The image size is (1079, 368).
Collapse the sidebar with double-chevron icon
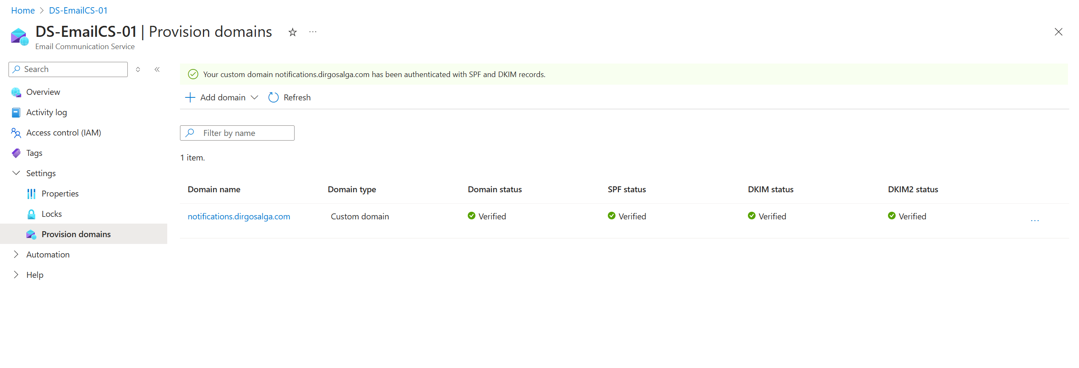point(157,69)
